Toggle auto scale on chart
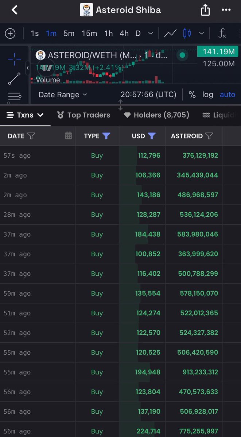The image size is (241, 437). click(227, 95)
